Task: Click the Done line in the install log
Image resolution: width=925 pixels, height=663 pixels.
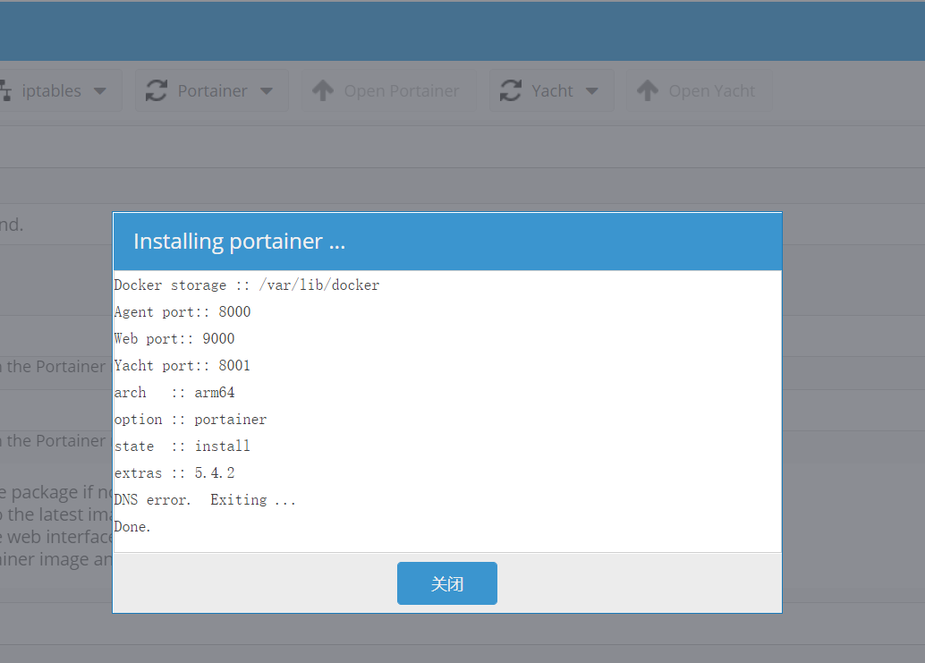Action: pyautogui.click(x=132, y=526)
